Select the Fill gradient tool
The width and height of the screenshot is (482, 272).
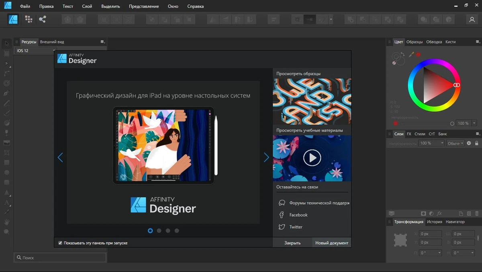point(6,123)
